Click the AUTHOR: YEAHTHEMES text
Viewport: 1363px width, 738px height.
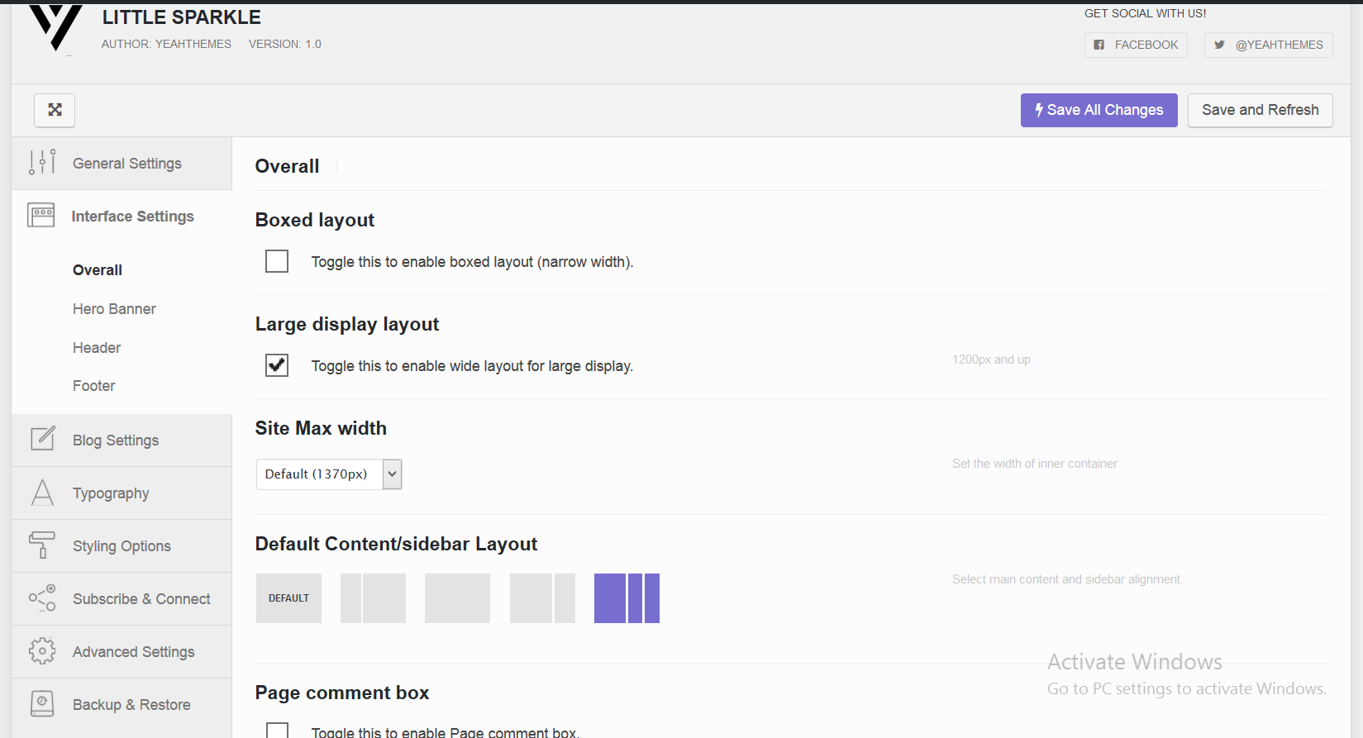click(166, 44)
